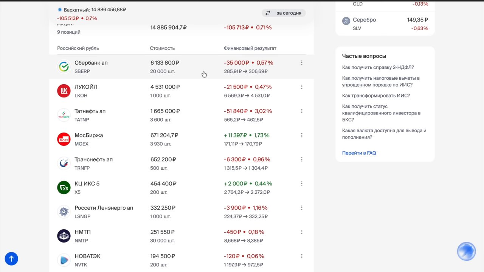Image resolution: width=484 pixels, height=272 pixels.
Task: Toggle the 'за сегодня' period switch
Action: 284,13
